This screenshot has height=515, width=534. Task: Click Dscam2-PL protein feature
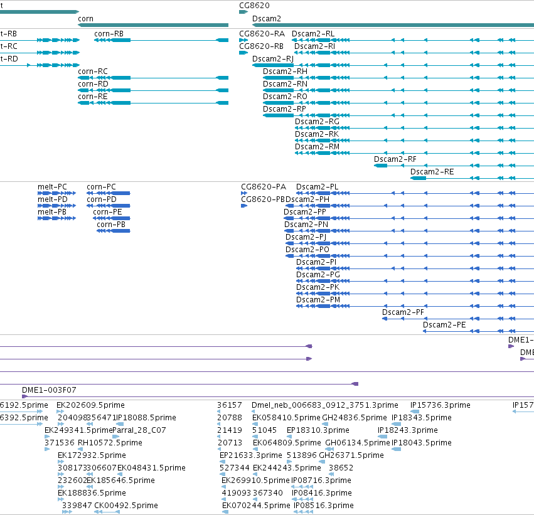point(318,187)
